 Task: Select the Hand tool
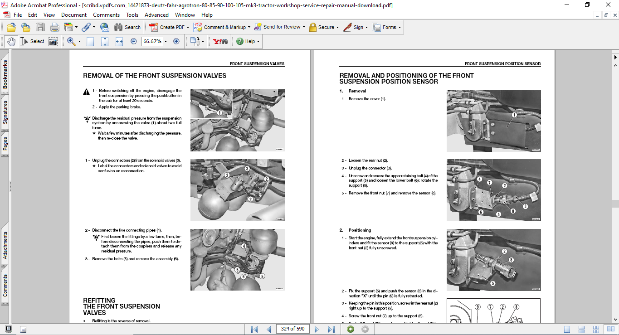tap(11, 41)
